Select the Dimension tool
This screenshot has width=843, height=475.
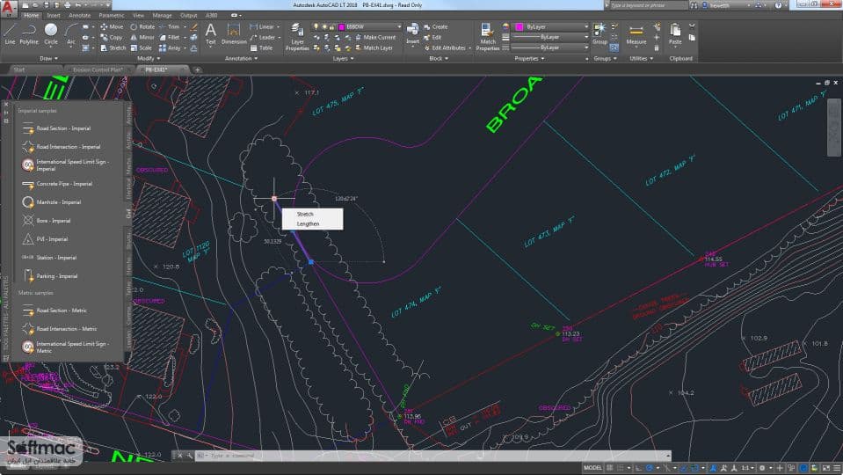point(234,33)
